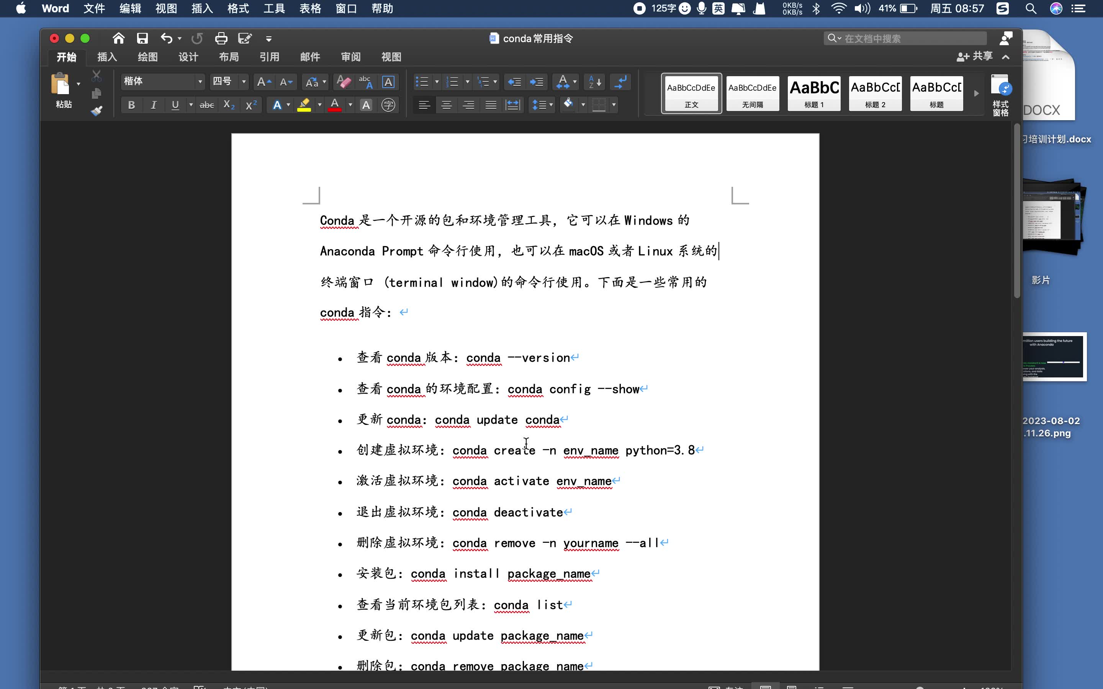Apply superscript formatting

tap(250, 105)
